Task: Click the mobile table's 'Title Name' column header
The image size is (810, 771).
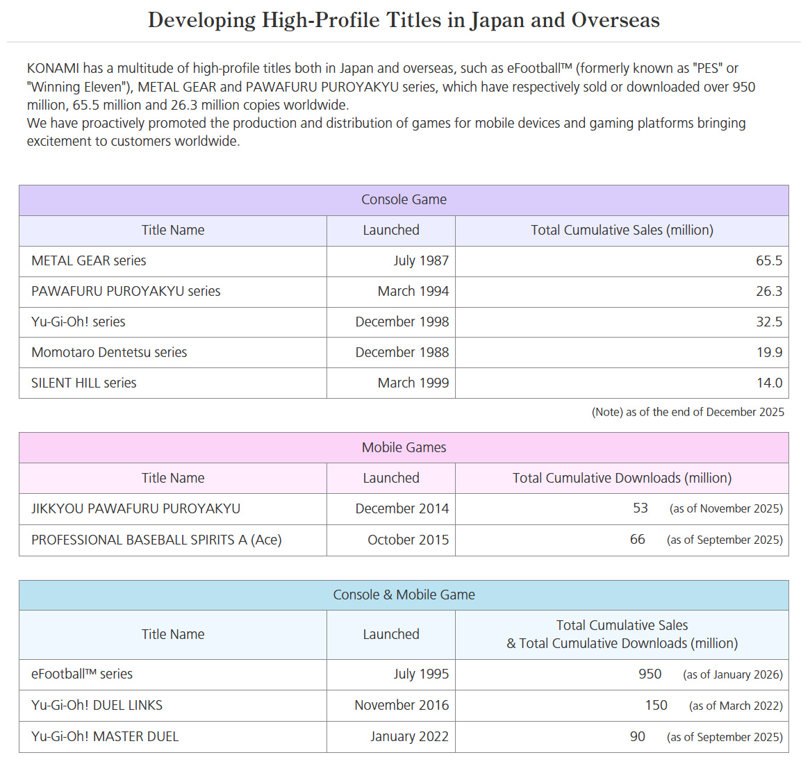Action: coord(173,478)
